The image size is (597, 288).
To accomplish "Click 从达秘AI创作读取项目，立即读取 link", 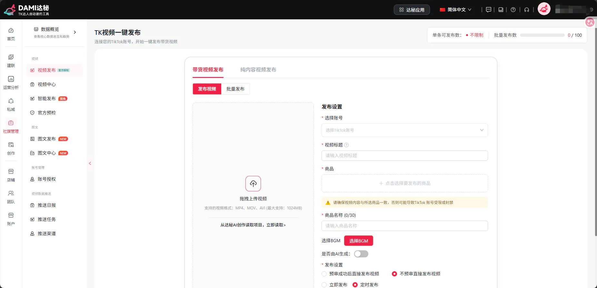I will click(x=253, y=225).
